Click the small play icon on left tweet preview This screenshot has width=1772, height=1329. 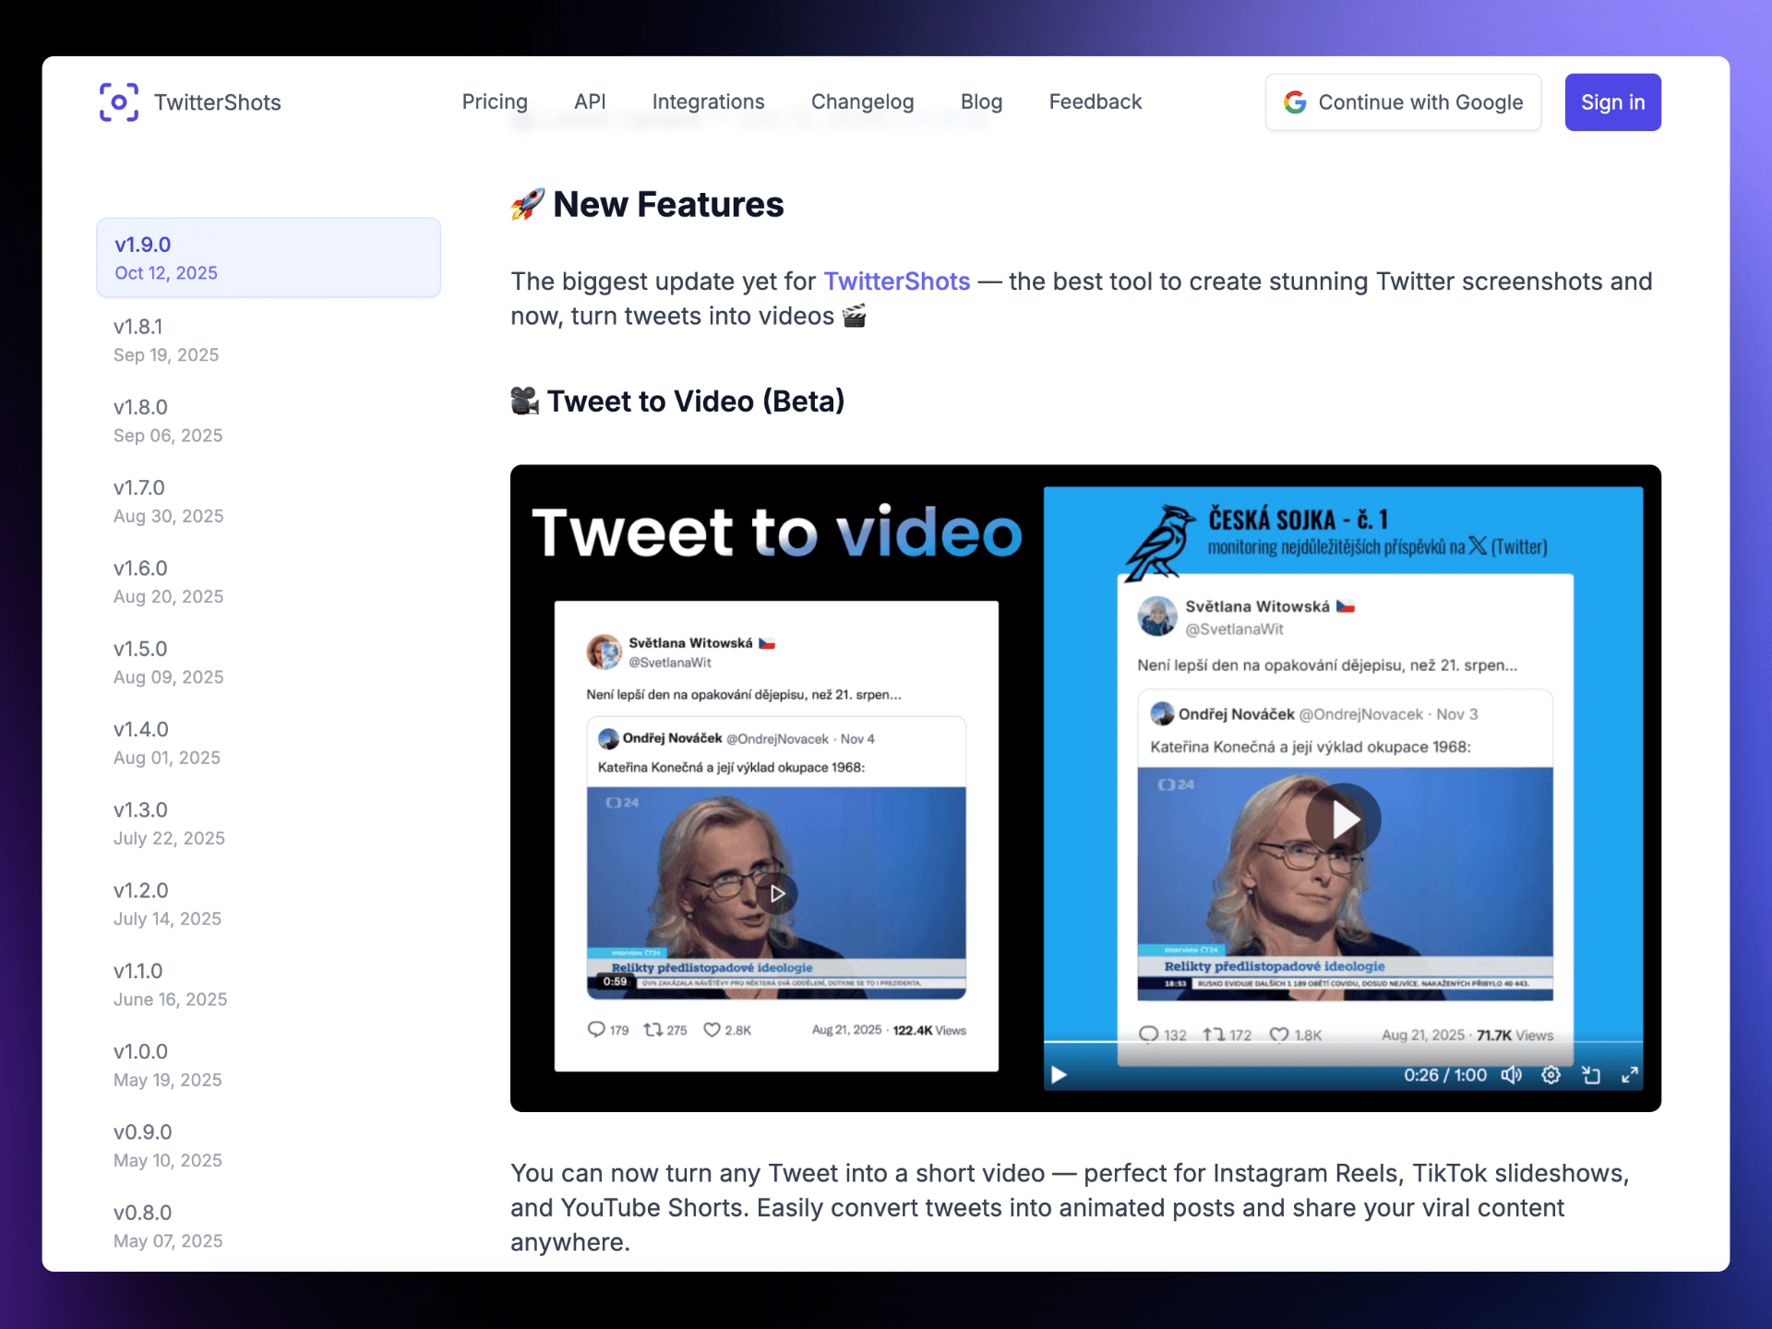pyautogui.click(x=777, y=893)
